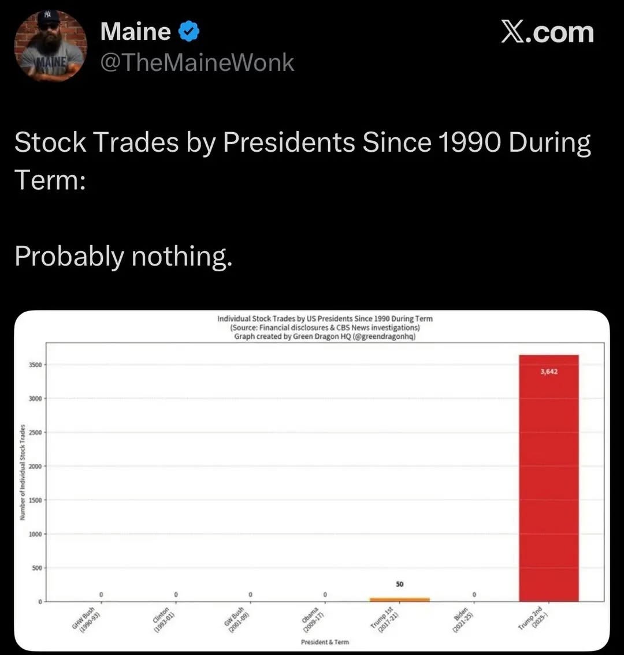The height and width of the screenshot is (655, 624).
Task: Click the 50 value label above bar
Action: pyautogui.click(x=399, y=584)
